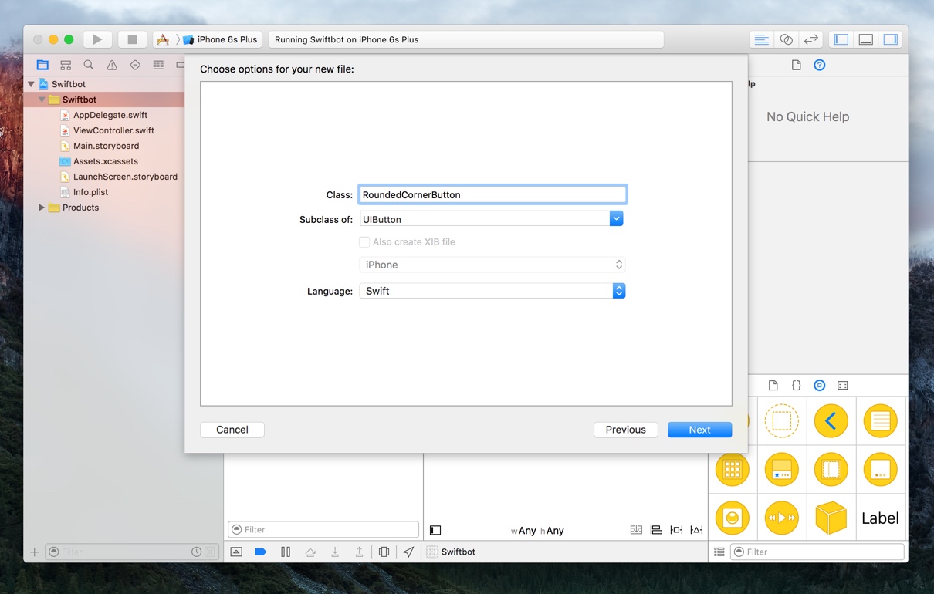Screen dimensions: 934x594
Task: Collapse the Swiftbot folder group
Action: click(42, 100)
